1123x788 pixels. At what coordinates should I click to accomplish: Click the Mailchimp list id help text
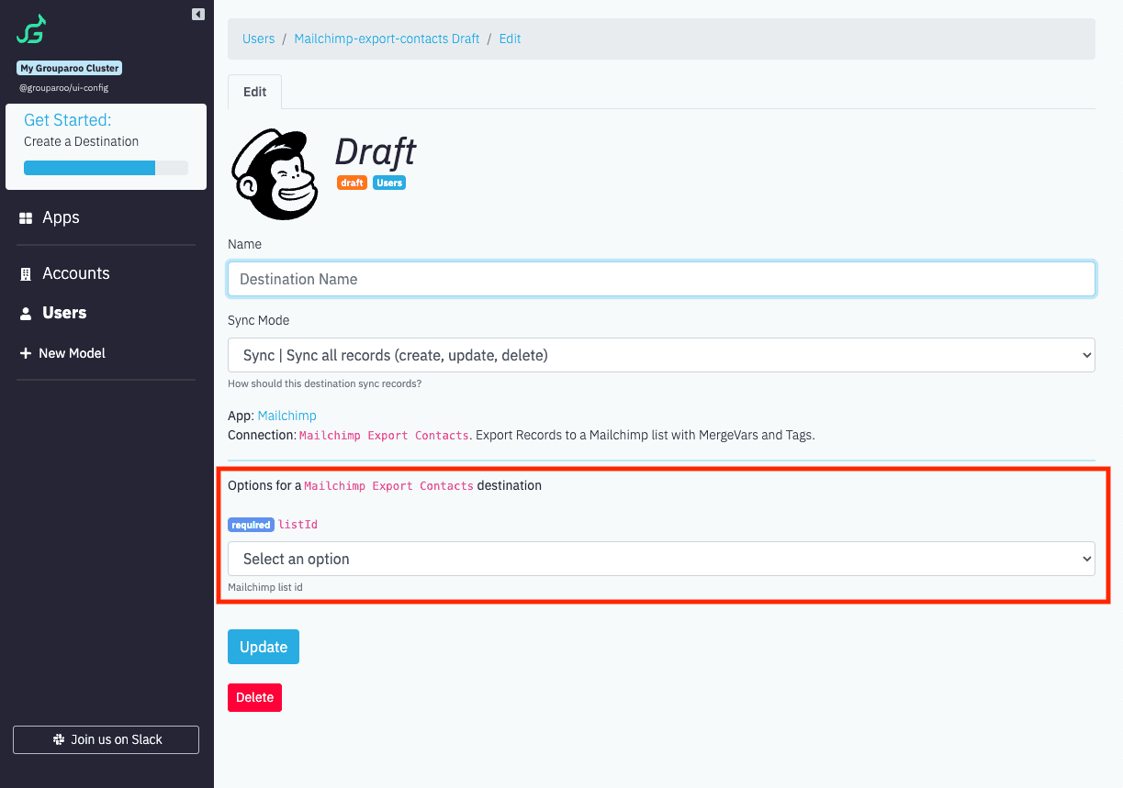coord(265,586)
